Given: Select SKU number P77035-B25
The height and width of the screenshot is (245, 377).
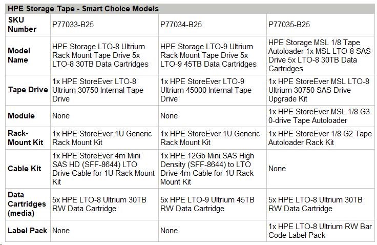Looking at the screenshot, I should [x=289, y=25].
